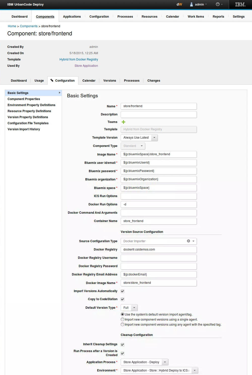
Task: Open admin user menu
Action: [x=201, y=4]
